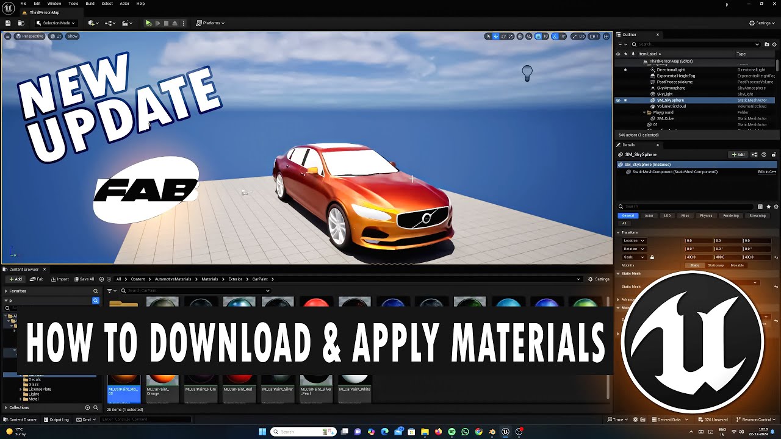Click the Add button in Content Browser
This screenshot has width=781, height=439.
(x=15, y=279)
